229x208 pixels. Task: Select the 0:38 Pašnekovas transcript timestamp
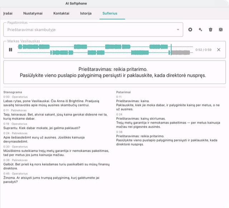15,160
